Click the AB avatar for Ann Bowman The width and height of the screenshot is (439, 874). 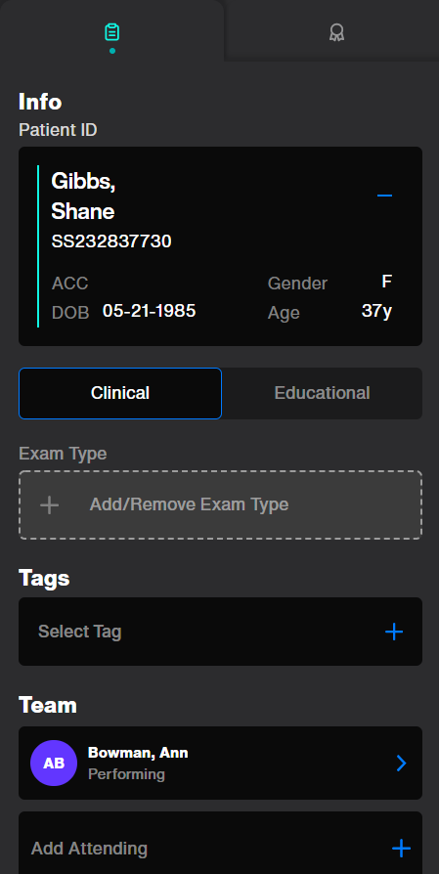point(54,764)
